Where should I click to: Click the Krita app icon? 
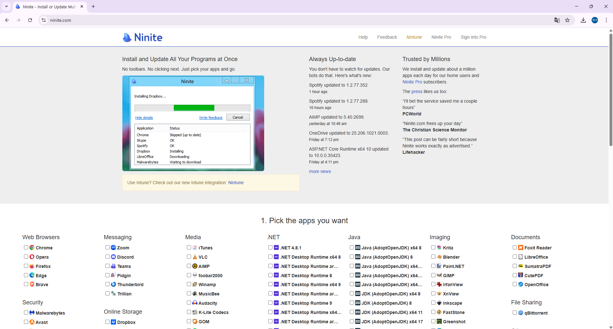pyautogui.click(x=439, y=247)
